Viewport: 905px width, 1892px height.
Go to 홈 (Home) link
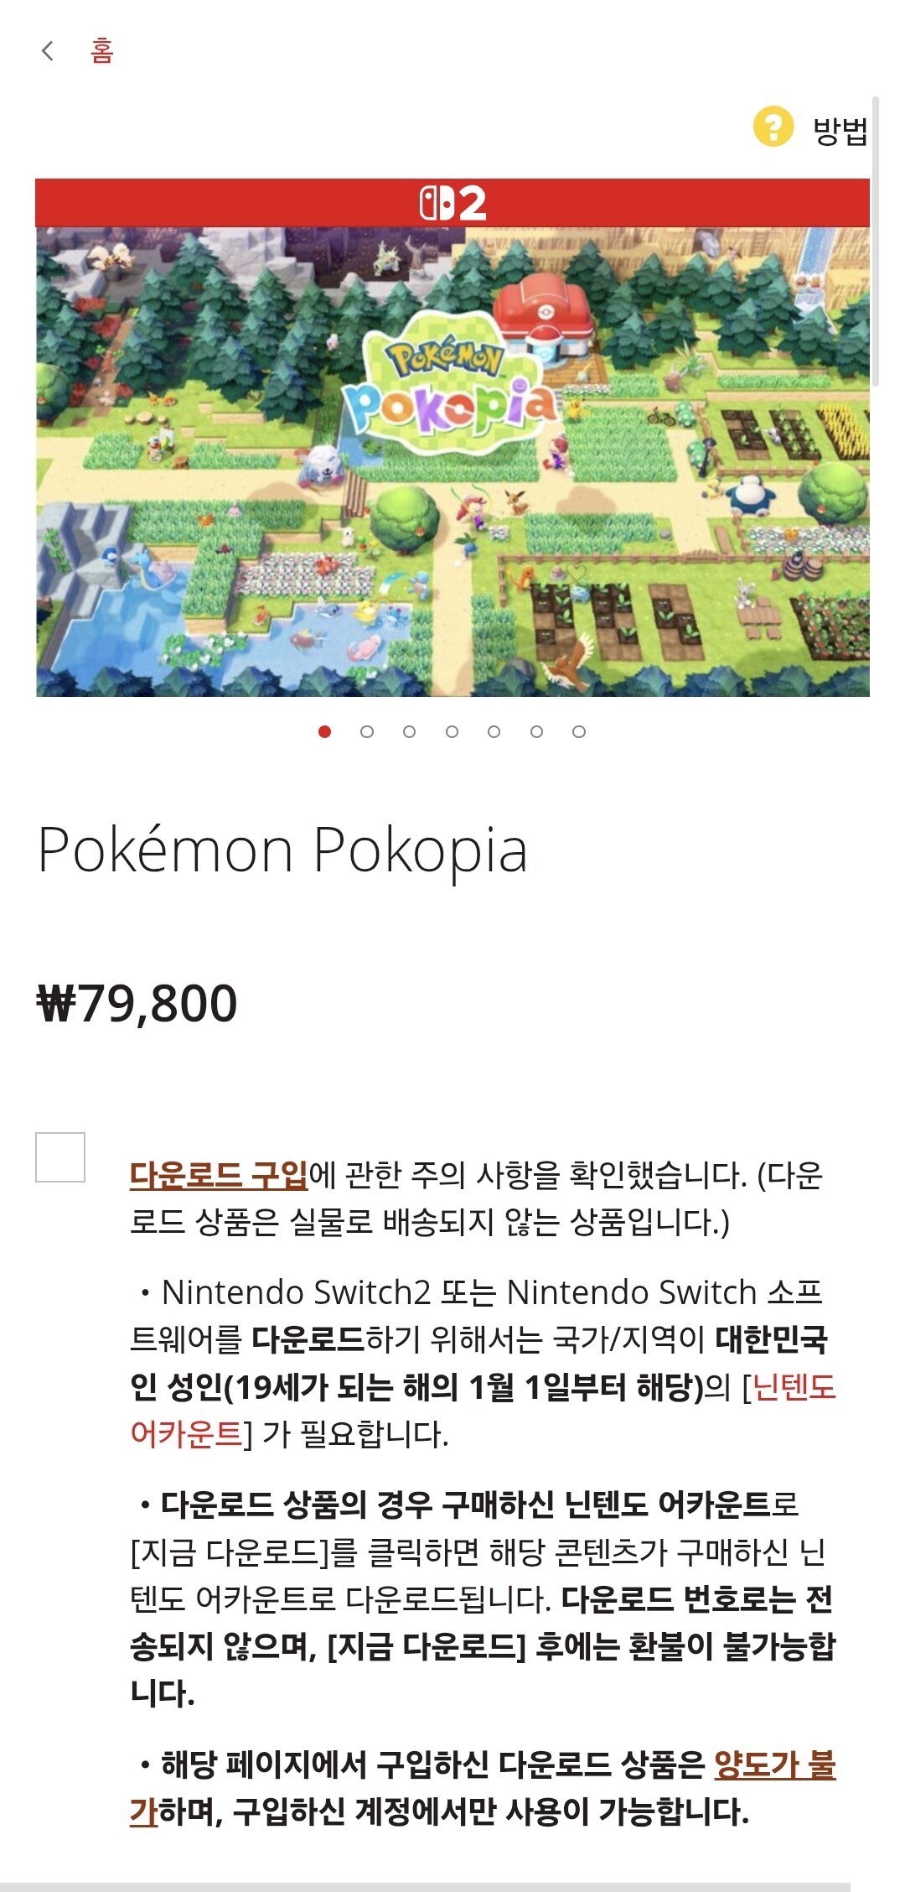pos(102,51)
